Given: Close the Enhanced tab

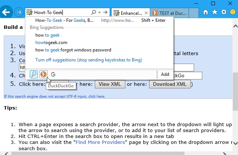Looking at the screenshot, I should (x=146, y=13).
